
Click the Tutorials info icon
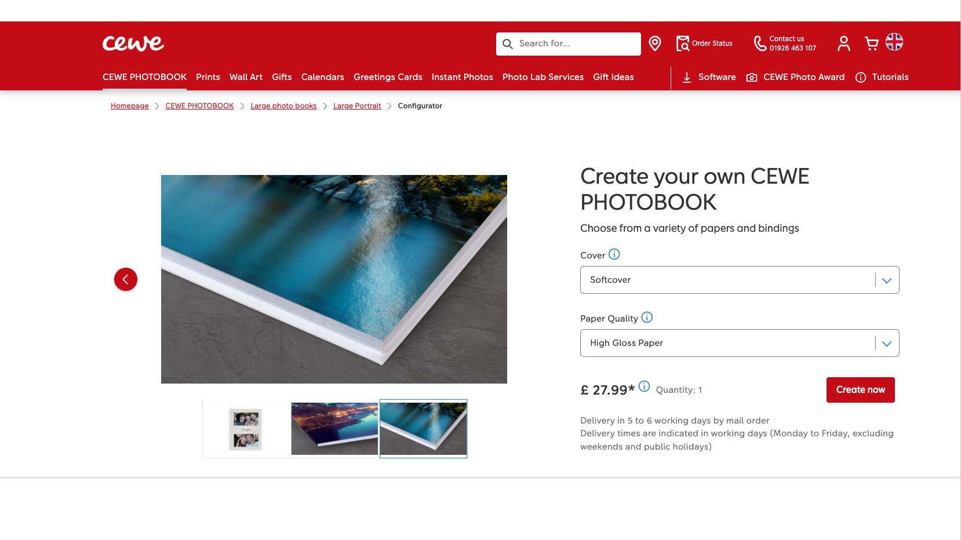pyautogui.click(x=861, y=78)
